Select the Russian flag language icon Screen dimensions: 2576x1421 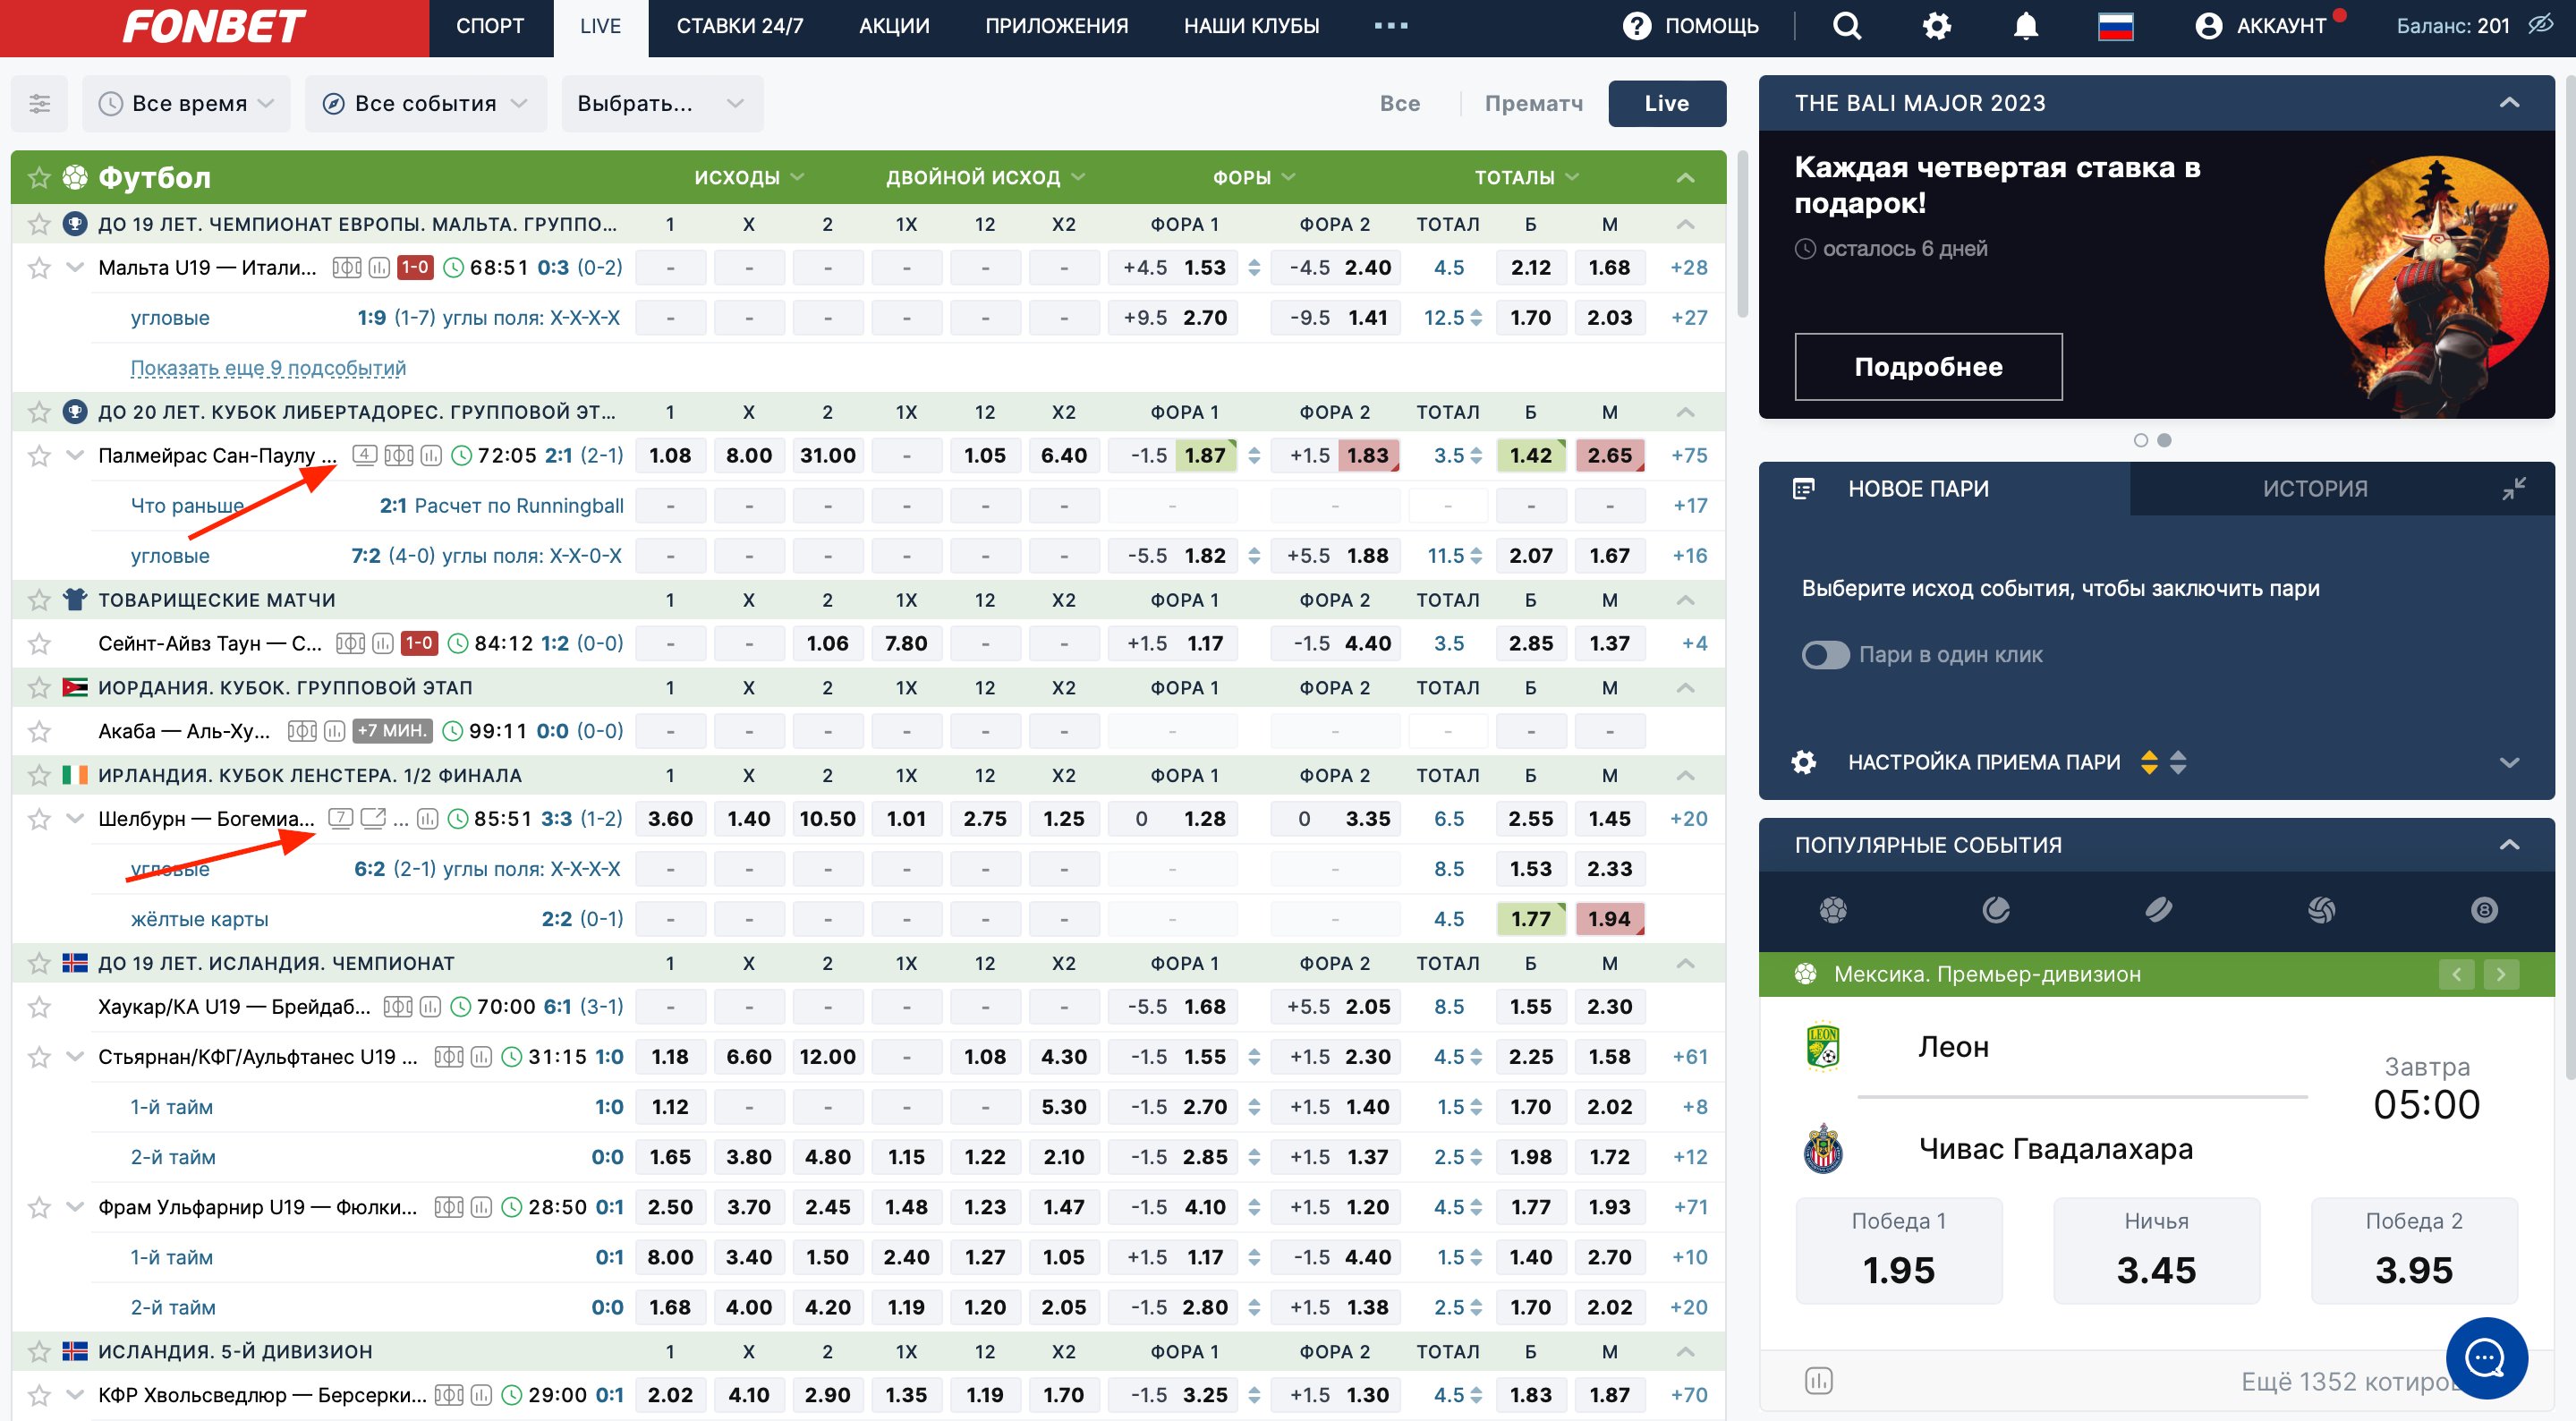tap(2115, 26)
